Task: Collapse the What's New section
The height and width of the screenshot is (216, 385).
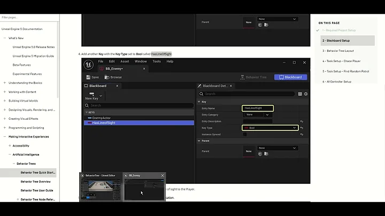Action: (5, 38)
